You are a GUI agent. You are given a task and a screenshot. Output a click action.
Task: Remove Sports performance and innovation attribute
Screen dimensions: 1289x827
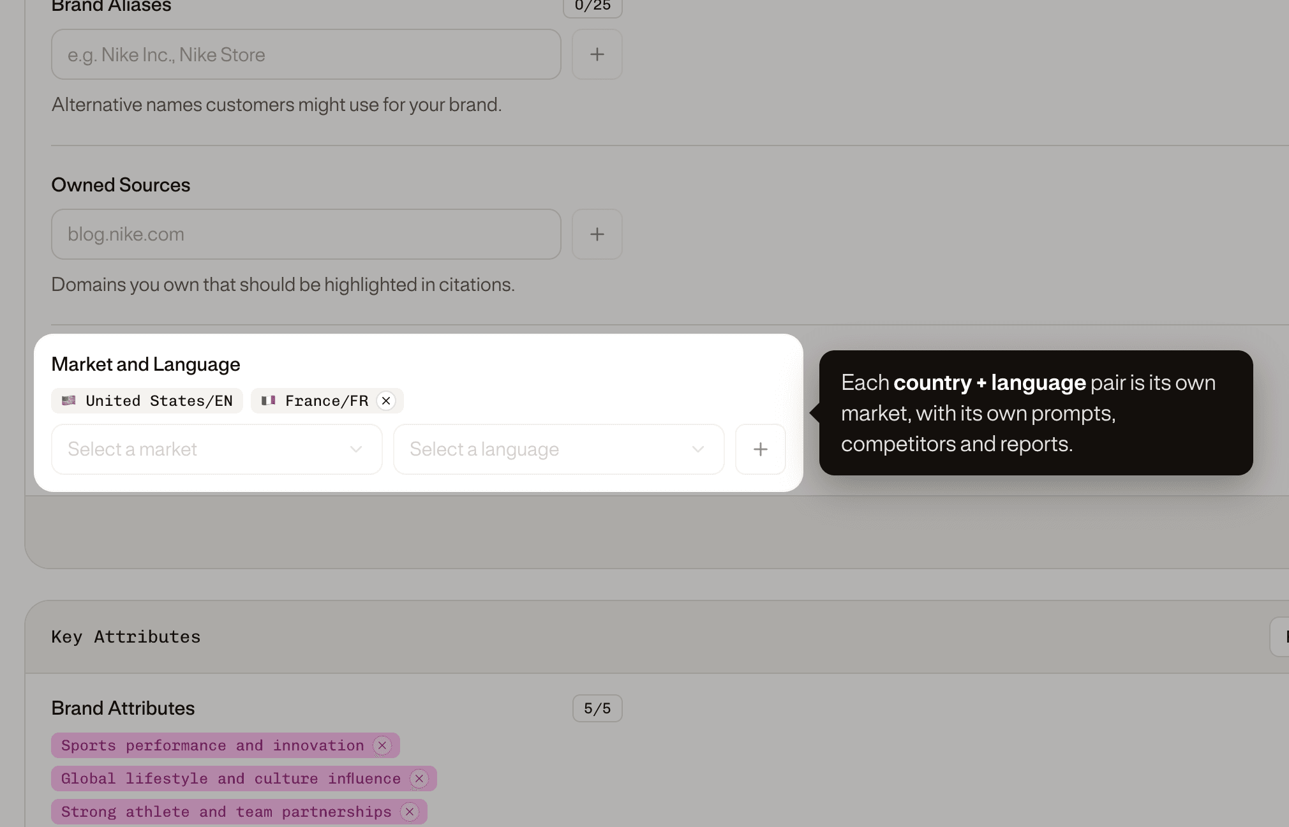(x=382, y=745)
